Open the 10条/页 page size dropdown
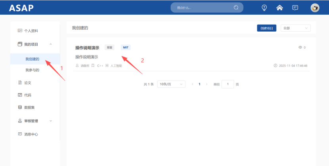329x166 pixels. coord(171,84)
